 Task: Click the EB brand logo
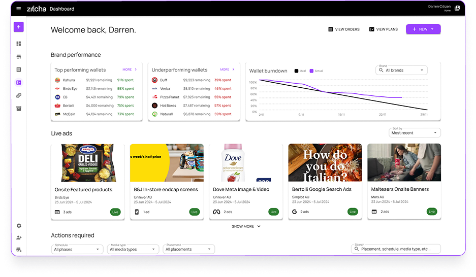point(57,97)
